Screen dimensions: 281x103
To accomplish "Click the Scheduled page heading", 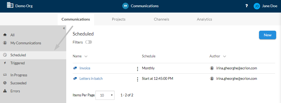I will (83, 34).
